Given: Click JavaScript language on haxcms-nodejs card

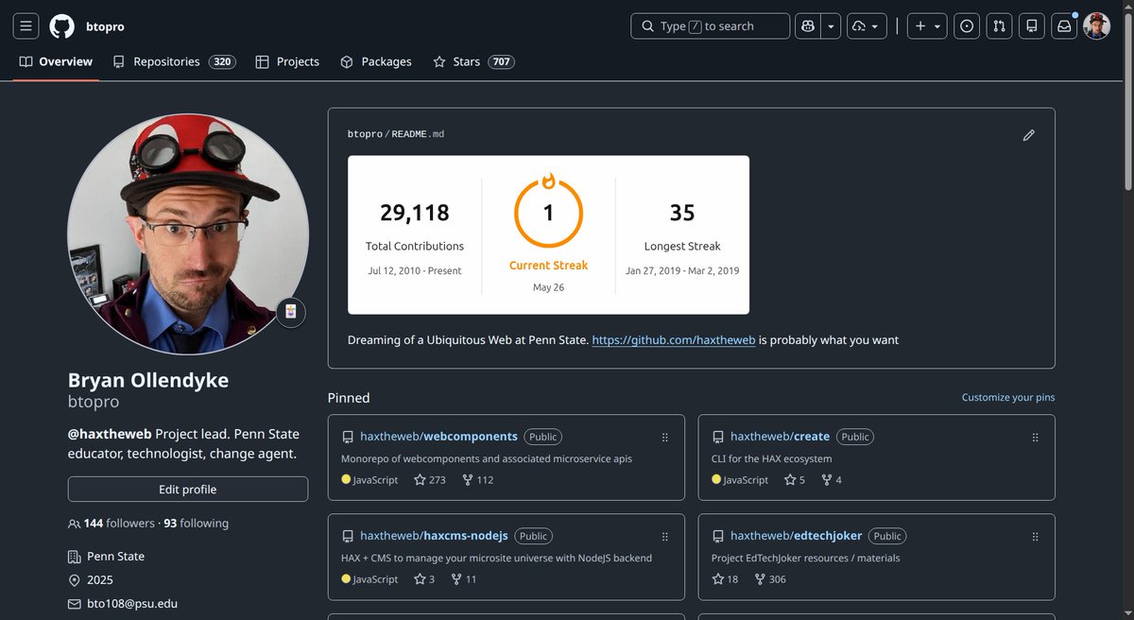Looking at the screenshot, I should [x=369, y=579].
